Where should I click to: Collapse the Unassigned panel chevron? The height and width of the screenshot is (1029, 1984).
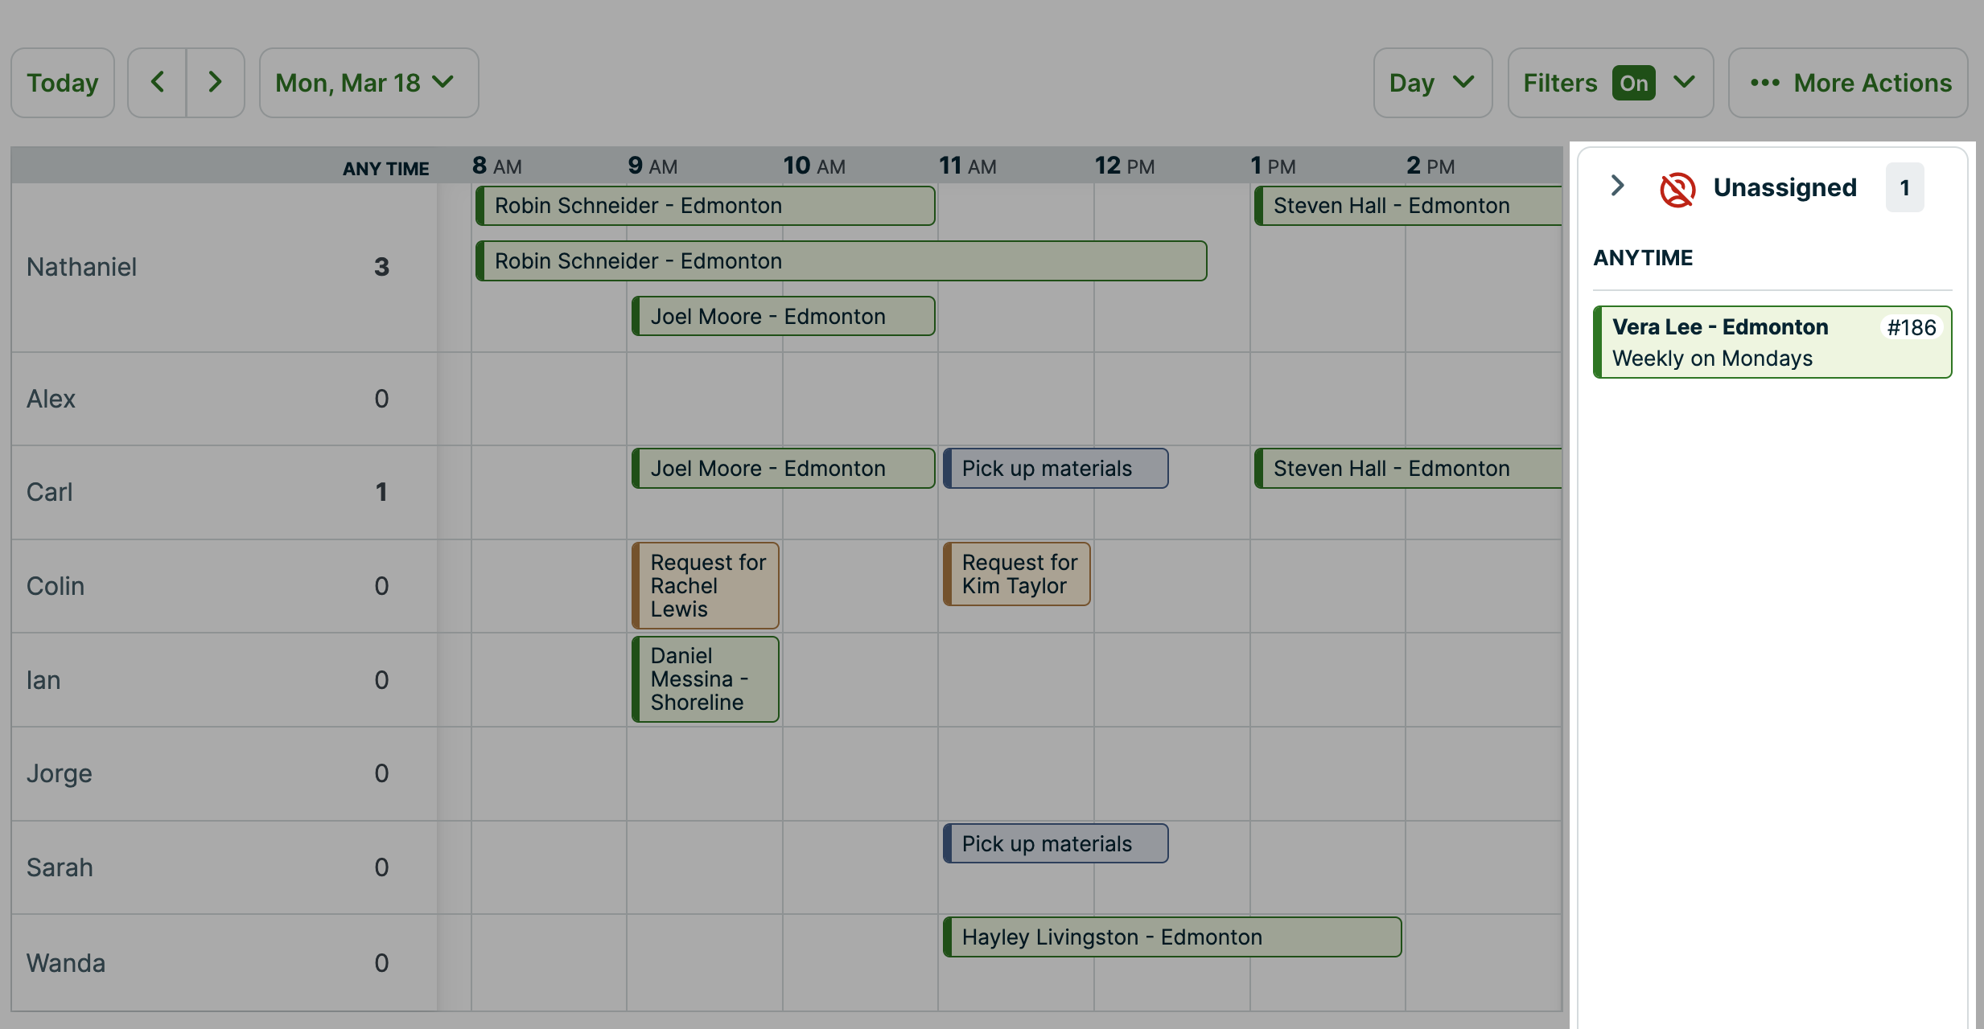click(1618, 187)
